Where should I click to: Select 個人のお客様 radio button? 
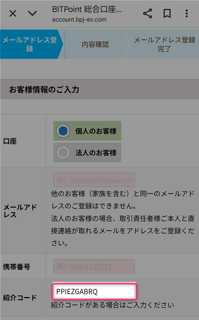(x=63, y=131)
